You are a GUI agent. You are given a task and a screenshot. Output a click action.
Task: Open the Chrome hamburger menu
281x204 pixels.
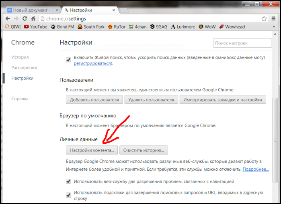pyautogui.click(x=273, y=18)
